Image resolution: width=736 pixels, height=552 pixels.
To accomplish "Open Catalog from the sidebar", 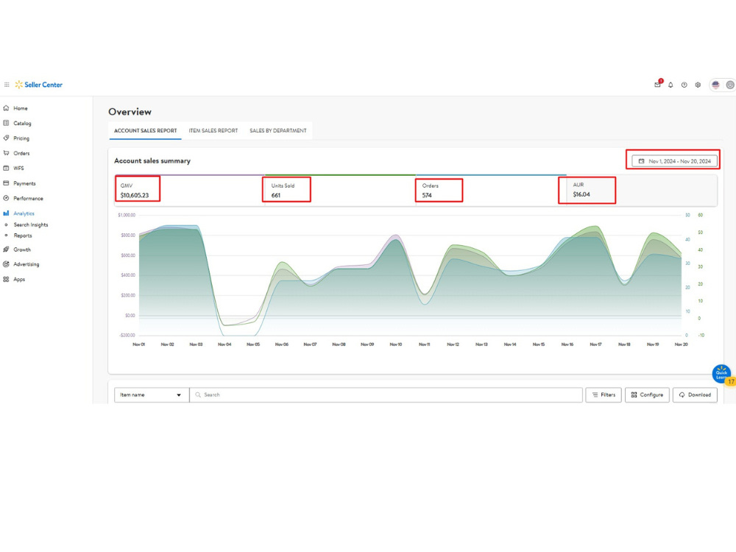I will tap(22, 124).
